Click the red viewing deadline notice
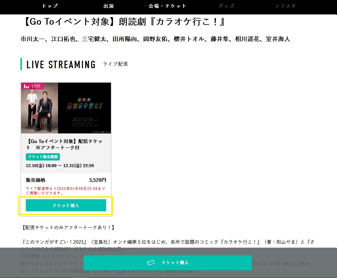The image size is (337, 278). point(66,191)
